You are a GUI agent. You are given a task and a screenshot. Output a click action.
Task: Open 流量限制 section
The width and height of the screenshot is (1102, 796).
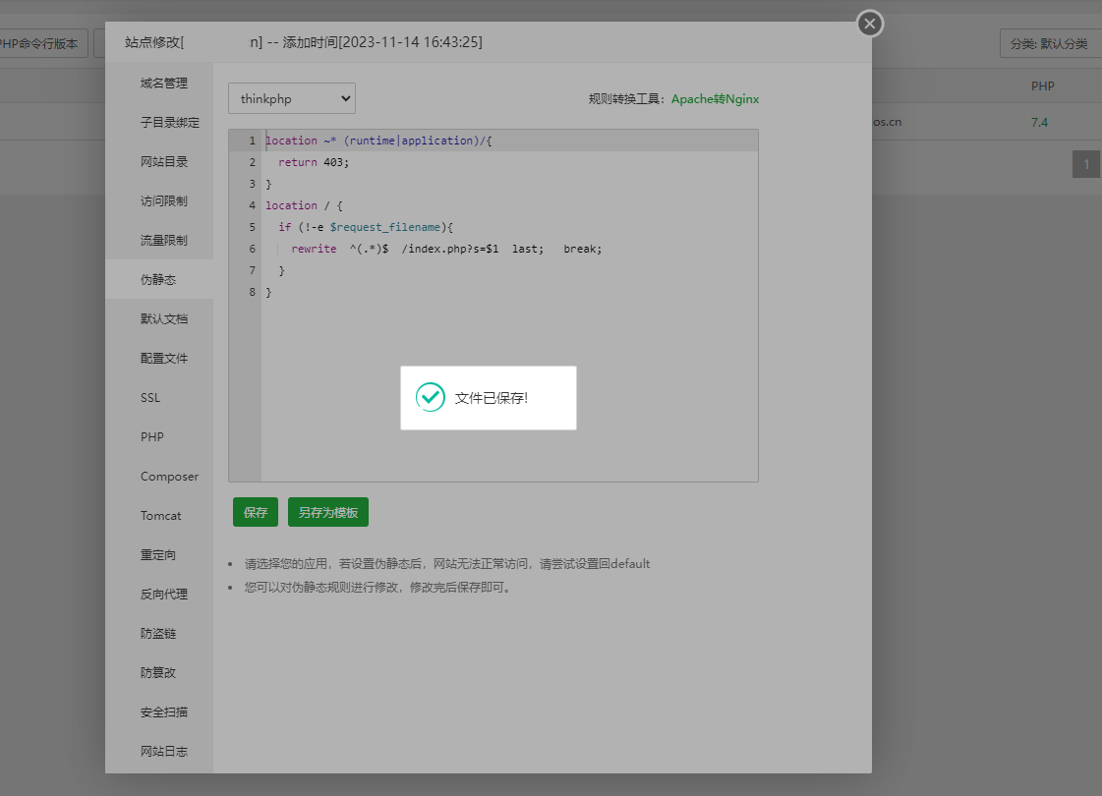pos(163,241)
